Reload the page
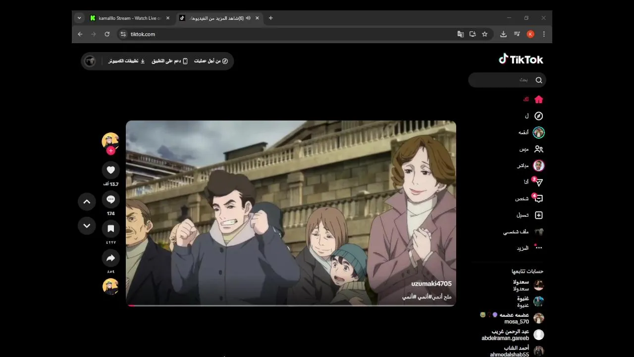 107,34
